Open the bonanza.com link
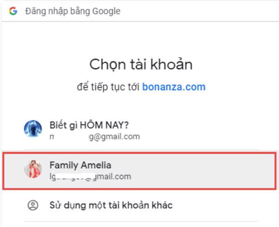The height and width of the screenshot is (227, 279). 174,87
